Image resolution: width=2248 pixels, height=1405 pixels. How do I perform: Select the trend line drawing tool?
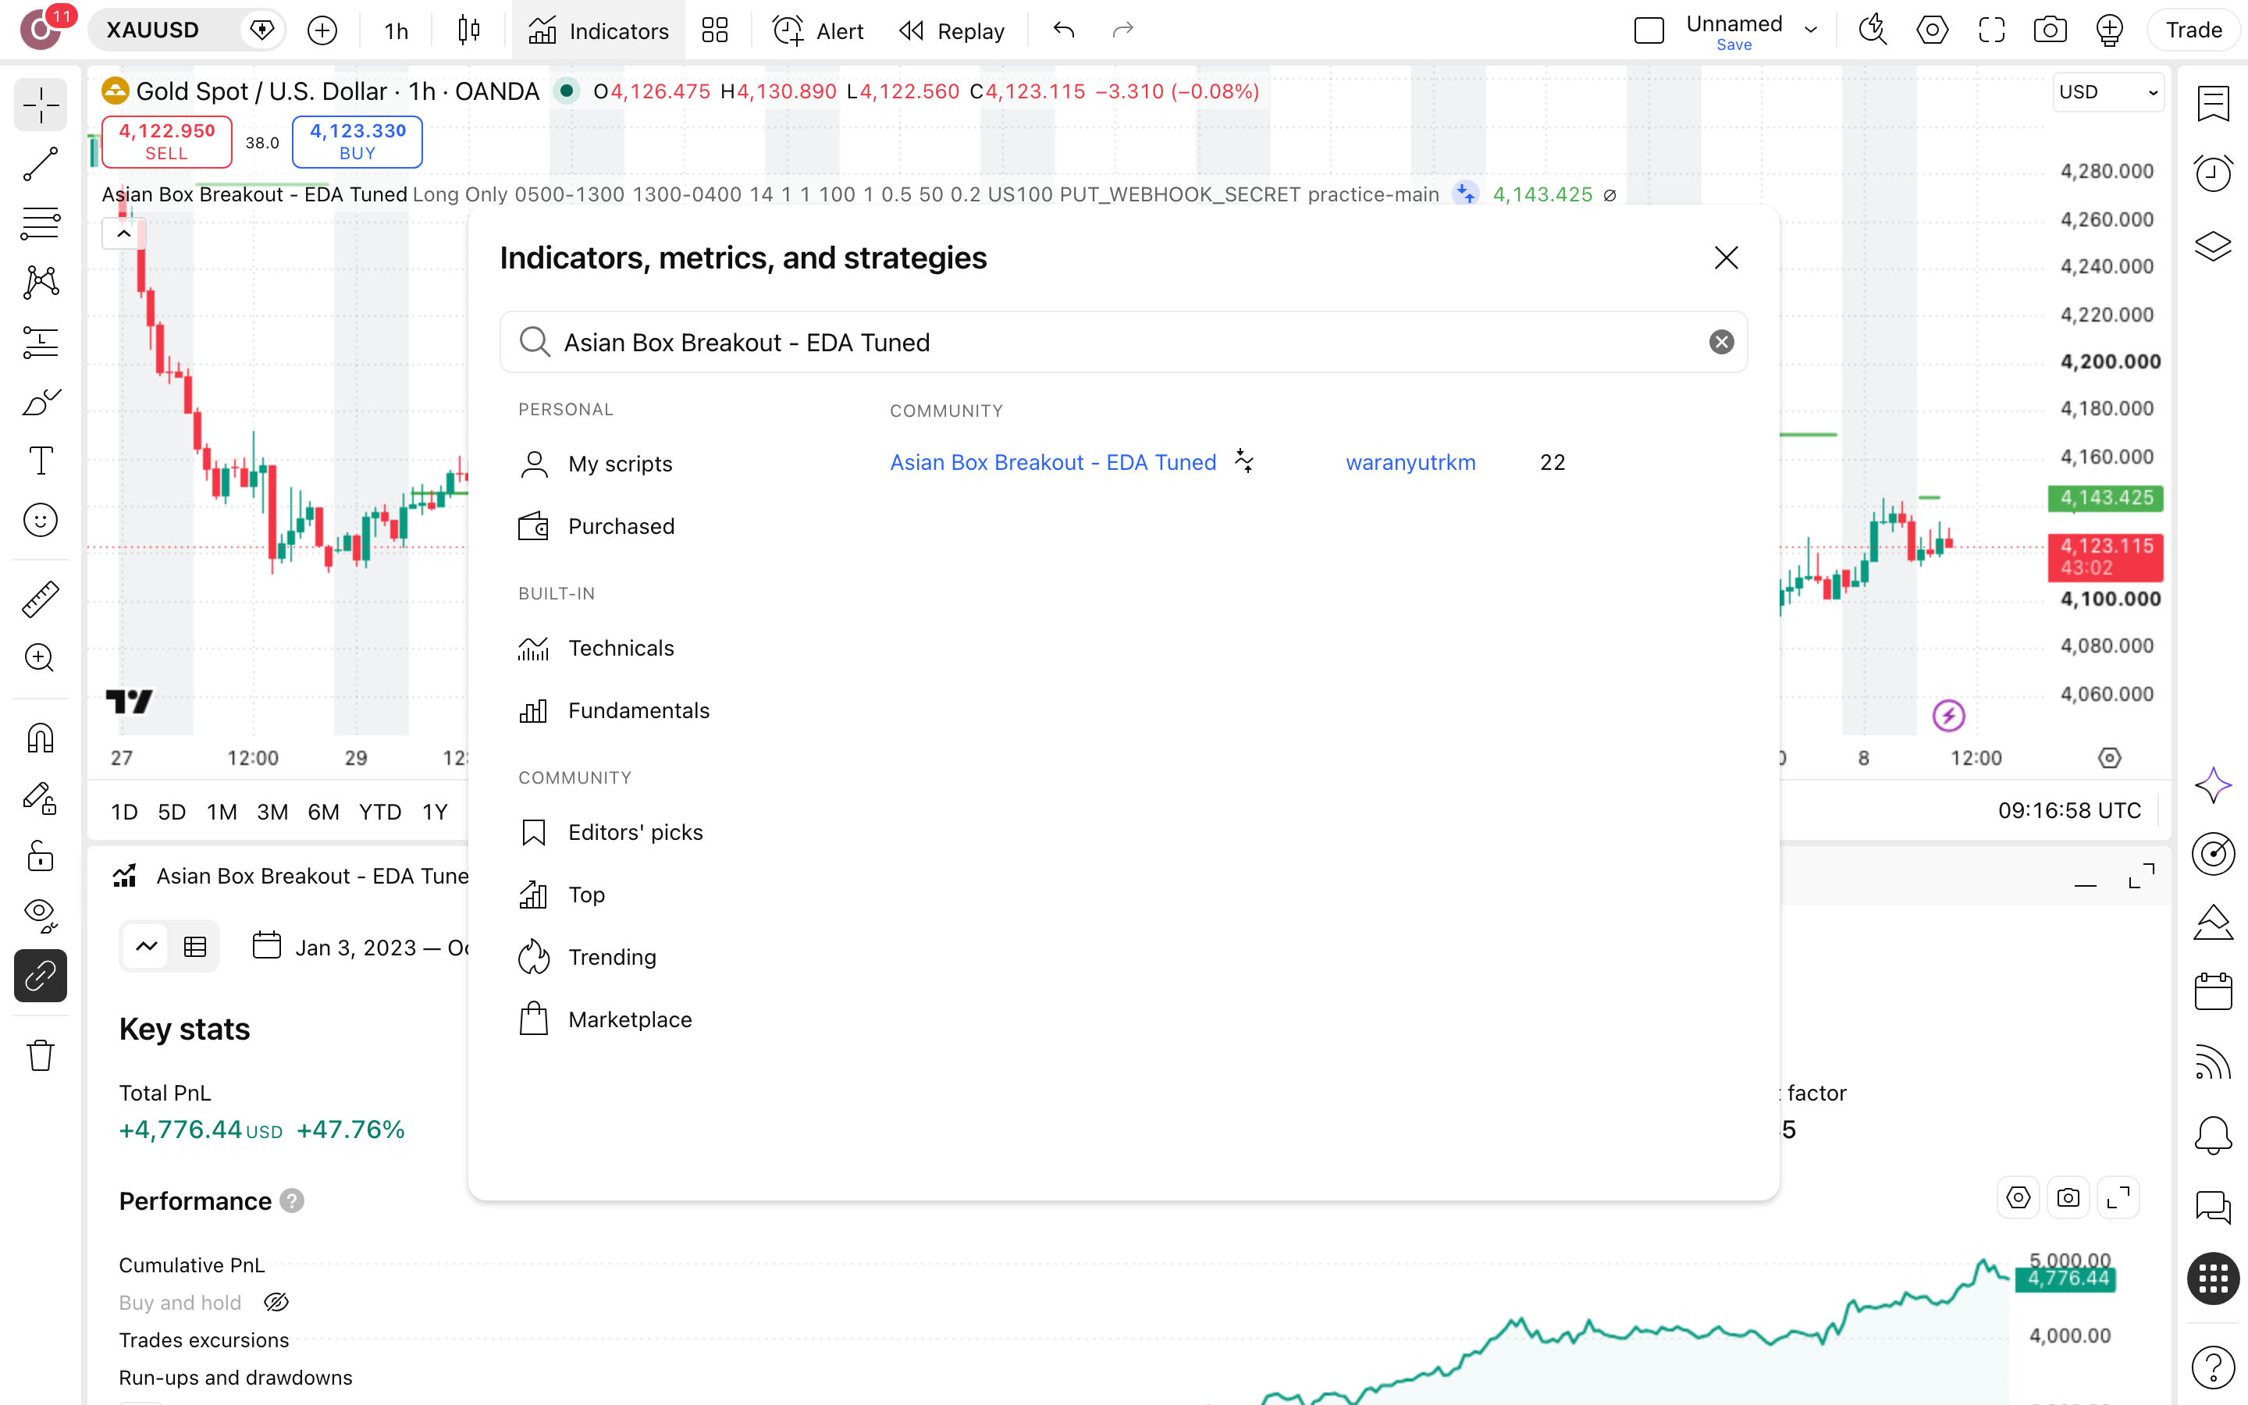tap(40, 165)
